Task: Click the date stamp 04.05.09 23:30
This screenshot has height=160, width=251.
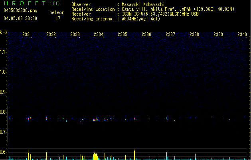Action: (20, 18)
